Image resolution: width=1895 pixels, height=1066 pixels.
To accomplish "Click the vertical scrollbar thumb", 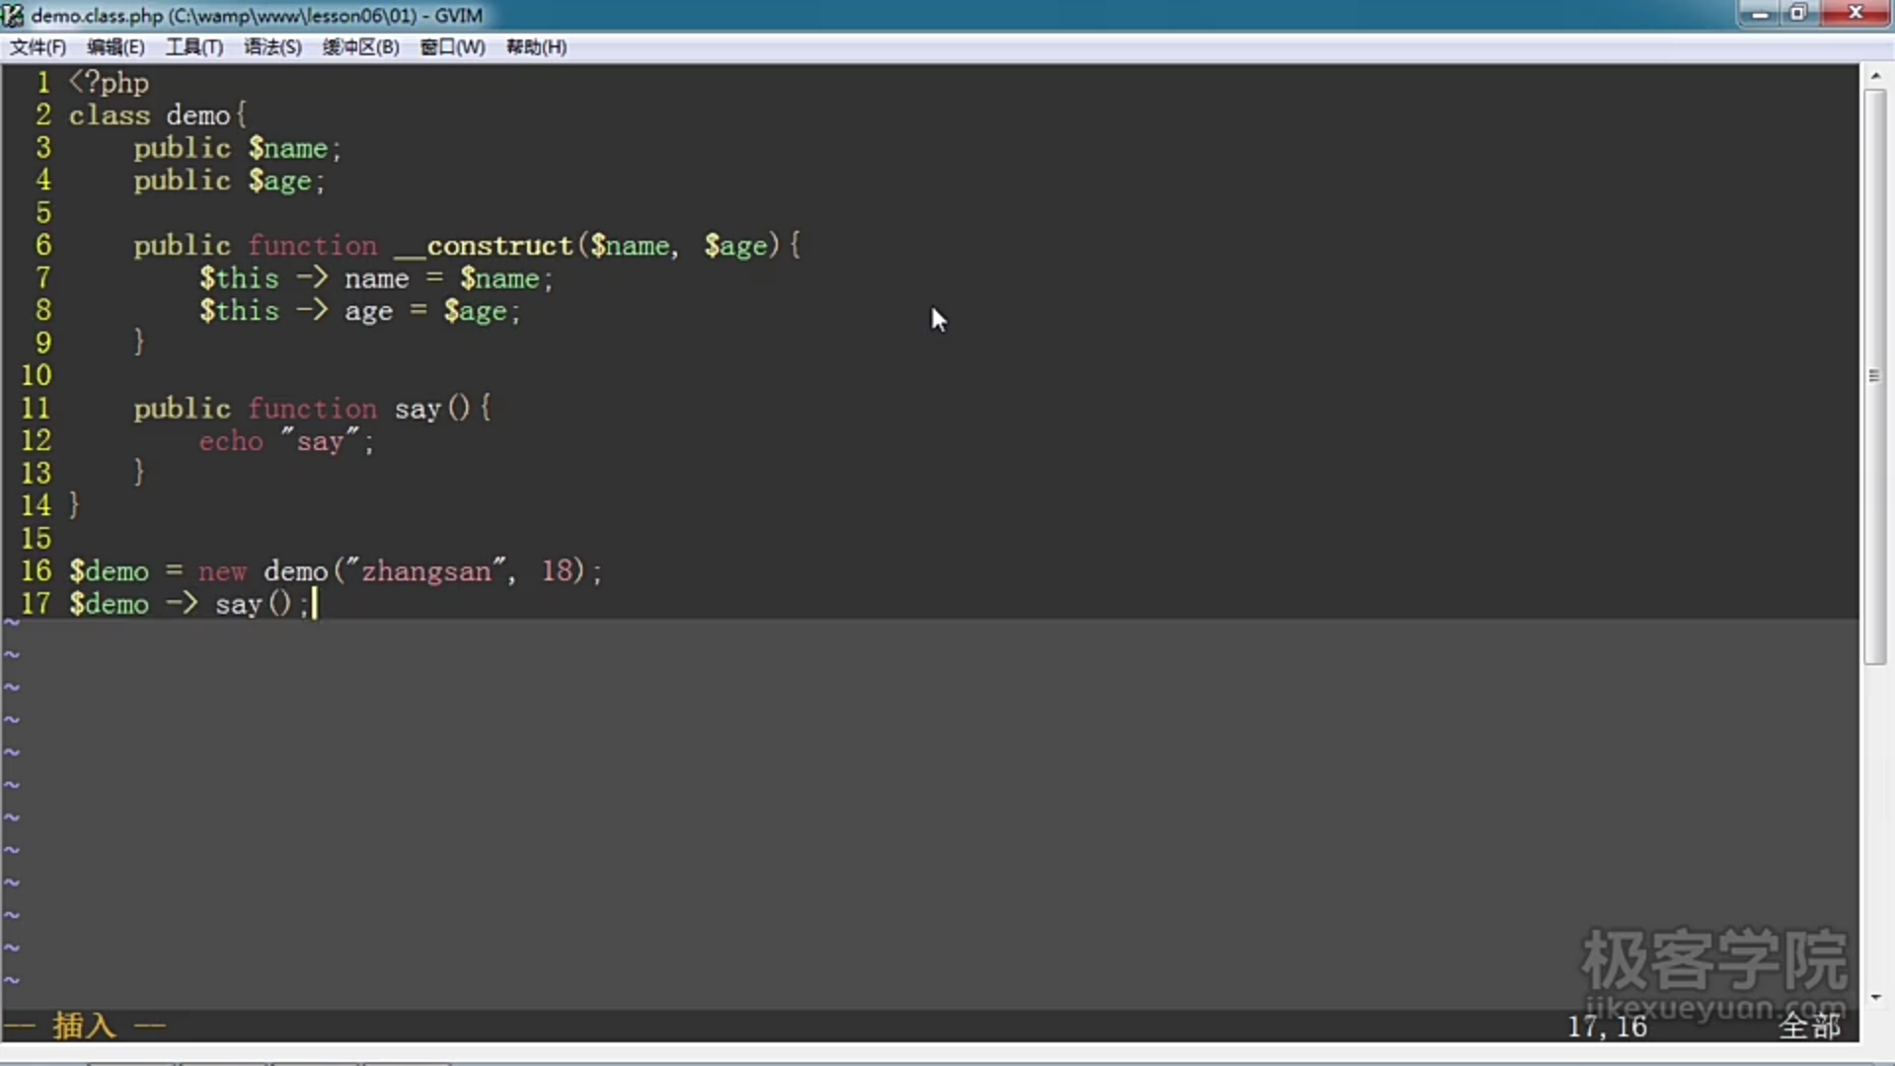I will tap(1874, 375).
